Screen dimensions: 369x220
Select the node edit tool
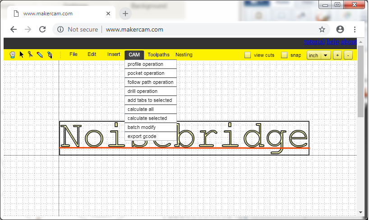pos(30,55)
